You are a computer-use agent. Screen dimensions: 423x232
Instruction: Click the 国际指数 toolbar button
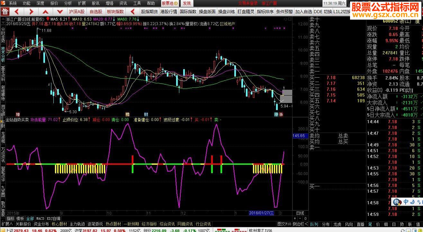click(x=188, y=12)
